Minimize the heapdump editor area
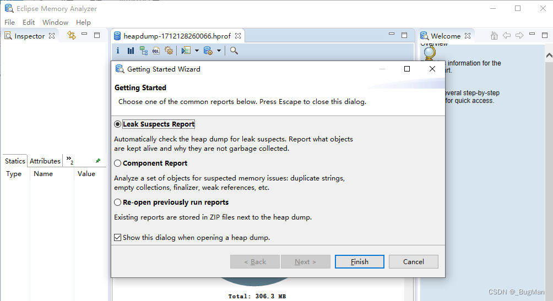553x301 pixels. (392, 34)
